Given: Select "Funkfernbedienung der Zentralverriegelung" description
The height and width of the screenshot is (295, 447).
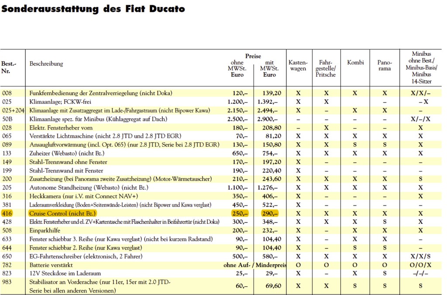Looking at the screenshot, I should point(101,93).
